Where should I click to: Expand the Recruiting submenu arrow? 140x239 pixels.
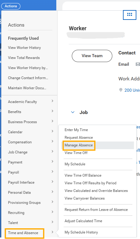(52, 212)
